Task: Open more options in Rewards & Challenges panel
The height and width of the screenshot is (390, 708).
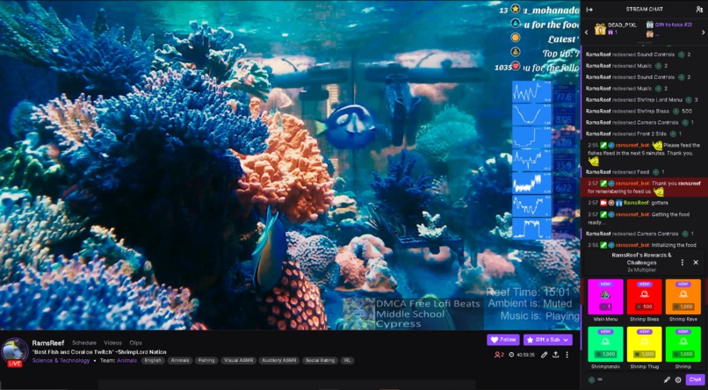Action: (x=683, y=263)
